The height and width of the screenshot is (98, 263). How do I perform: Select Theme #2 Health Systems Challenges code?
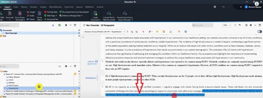point(39,91)
